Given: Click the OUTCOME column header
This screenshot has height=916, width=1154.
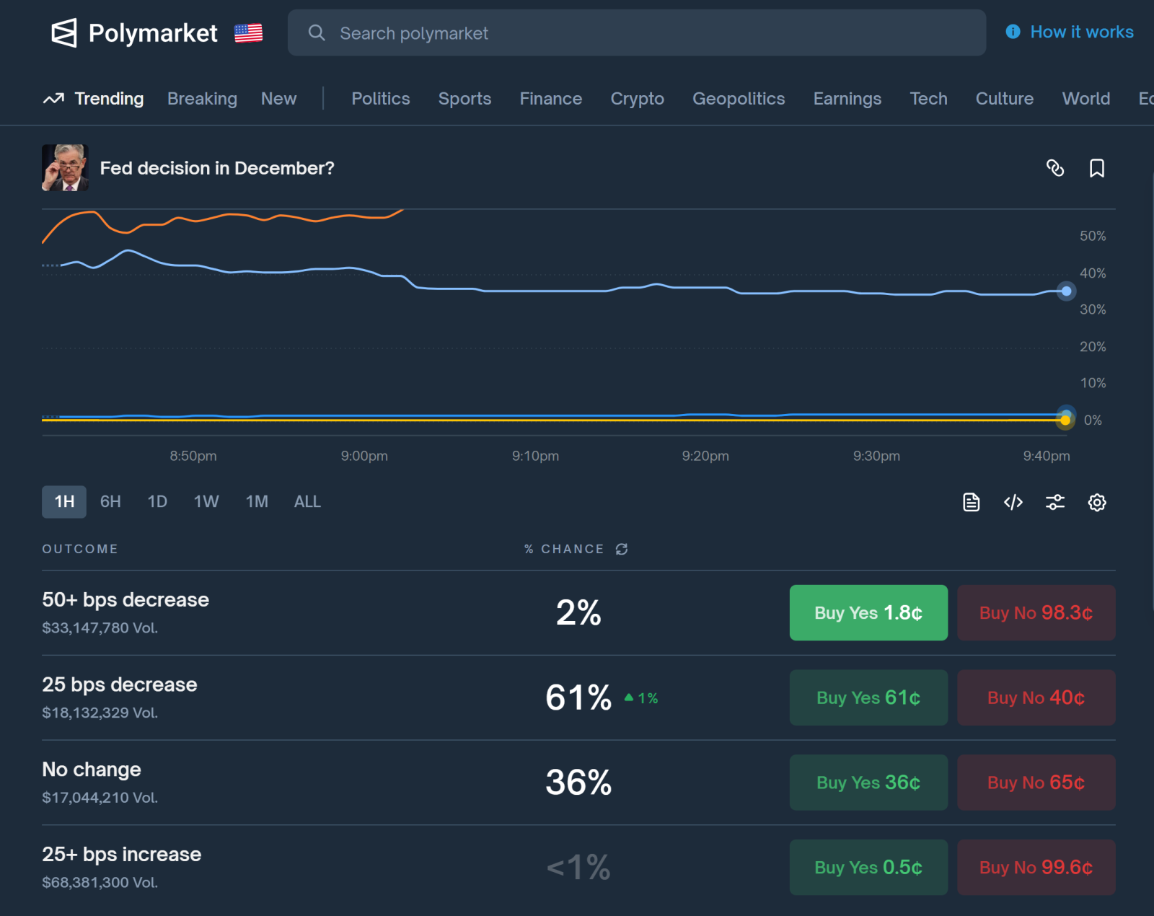Looking at the screenshot, I should point(80,549).
